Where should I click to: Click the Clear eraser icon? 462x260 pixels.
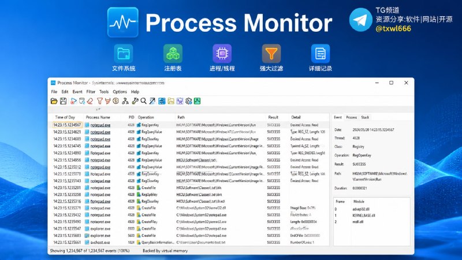click(x=90, y=101)
